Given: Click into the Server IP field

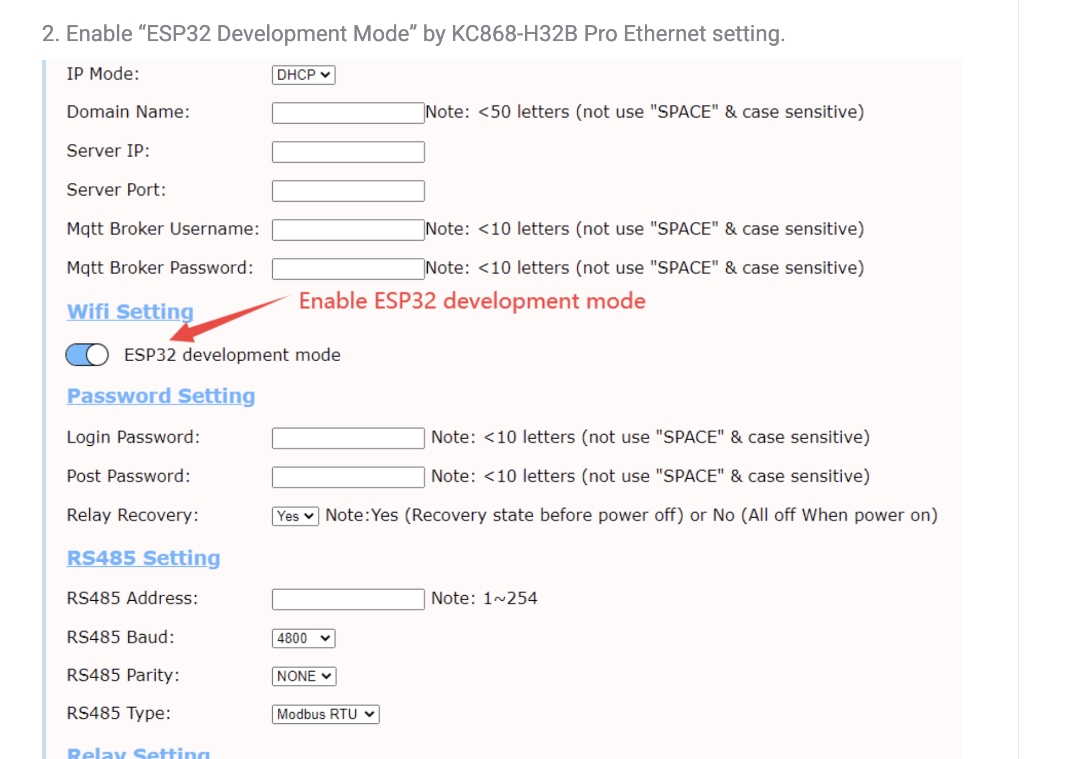Looking at the screenshot, I should coord(348,152).
